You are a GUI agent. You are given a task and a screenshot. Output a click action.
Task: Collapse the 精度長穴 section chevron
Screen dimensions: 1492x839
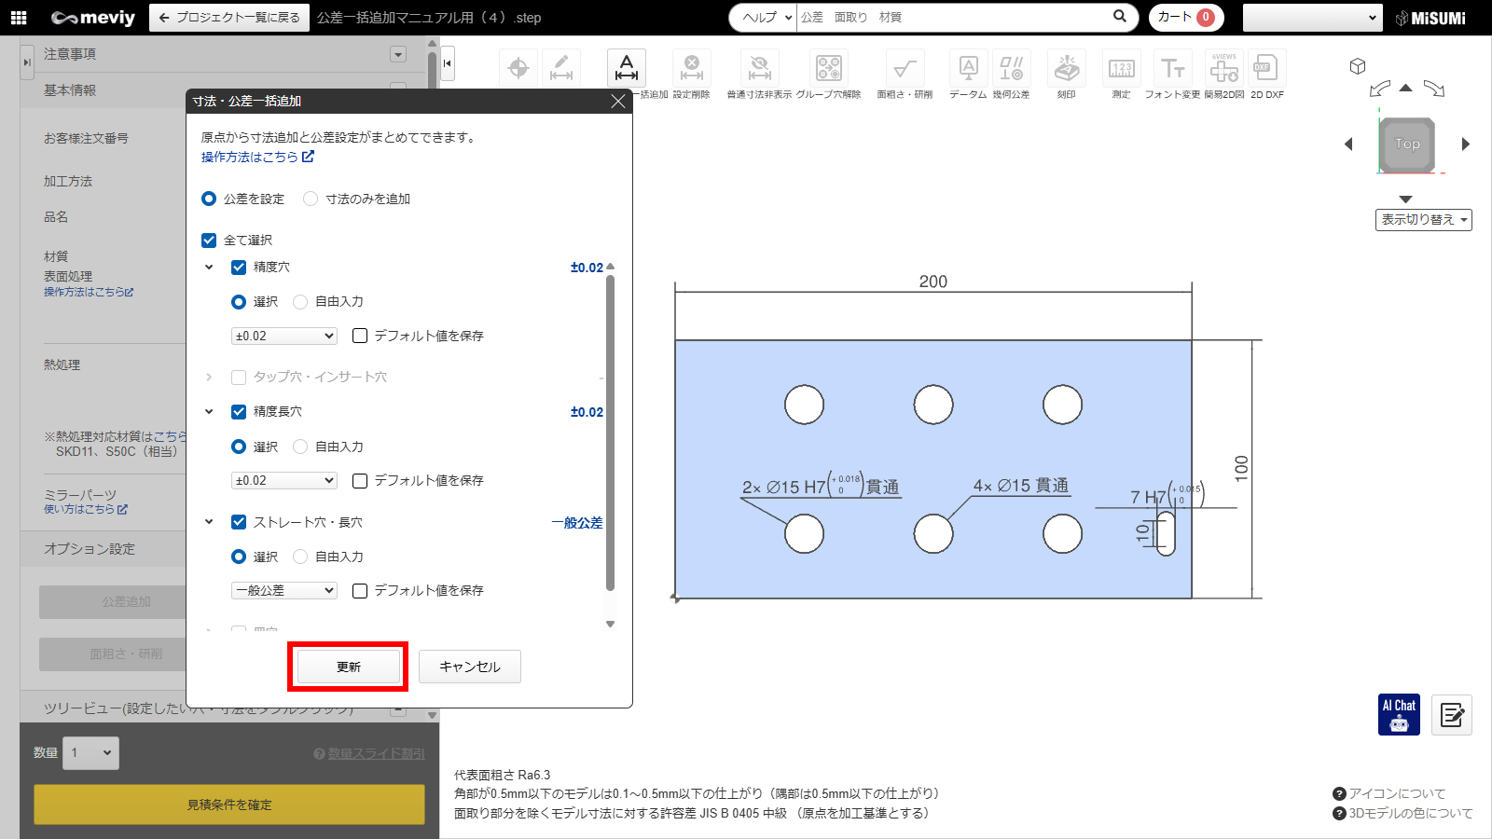[x=209, y=412]
